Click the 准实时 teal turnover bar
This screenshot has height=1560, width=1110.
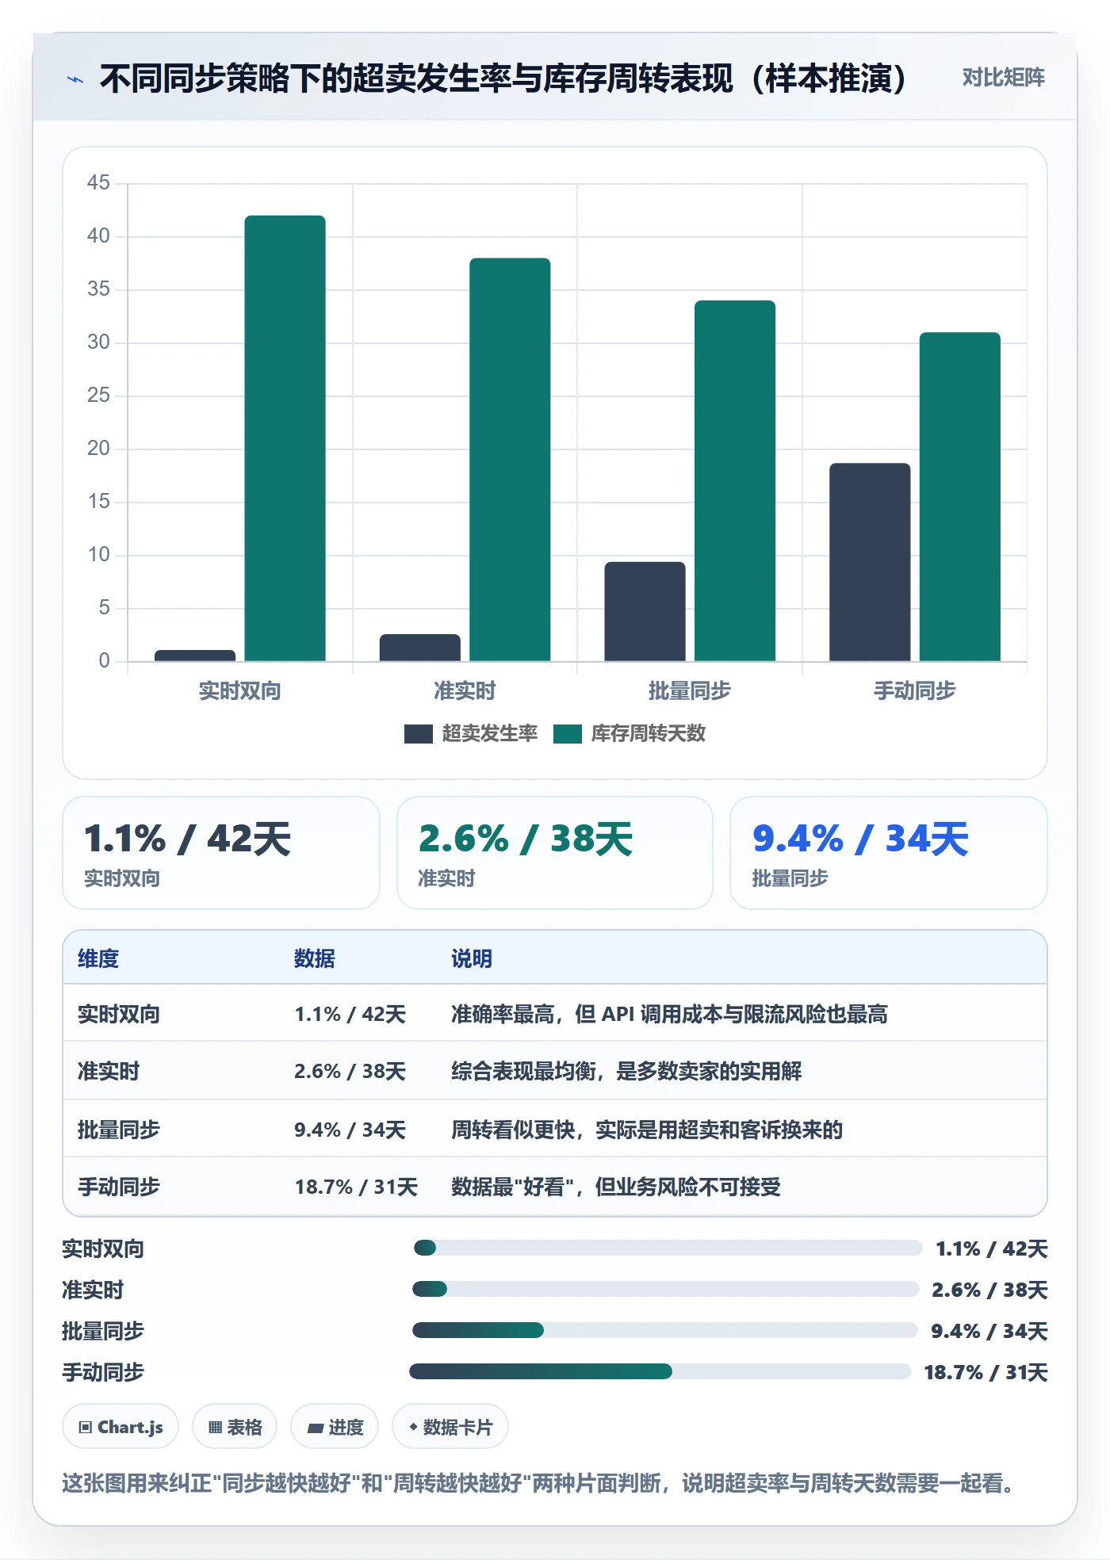pos(510,460)
